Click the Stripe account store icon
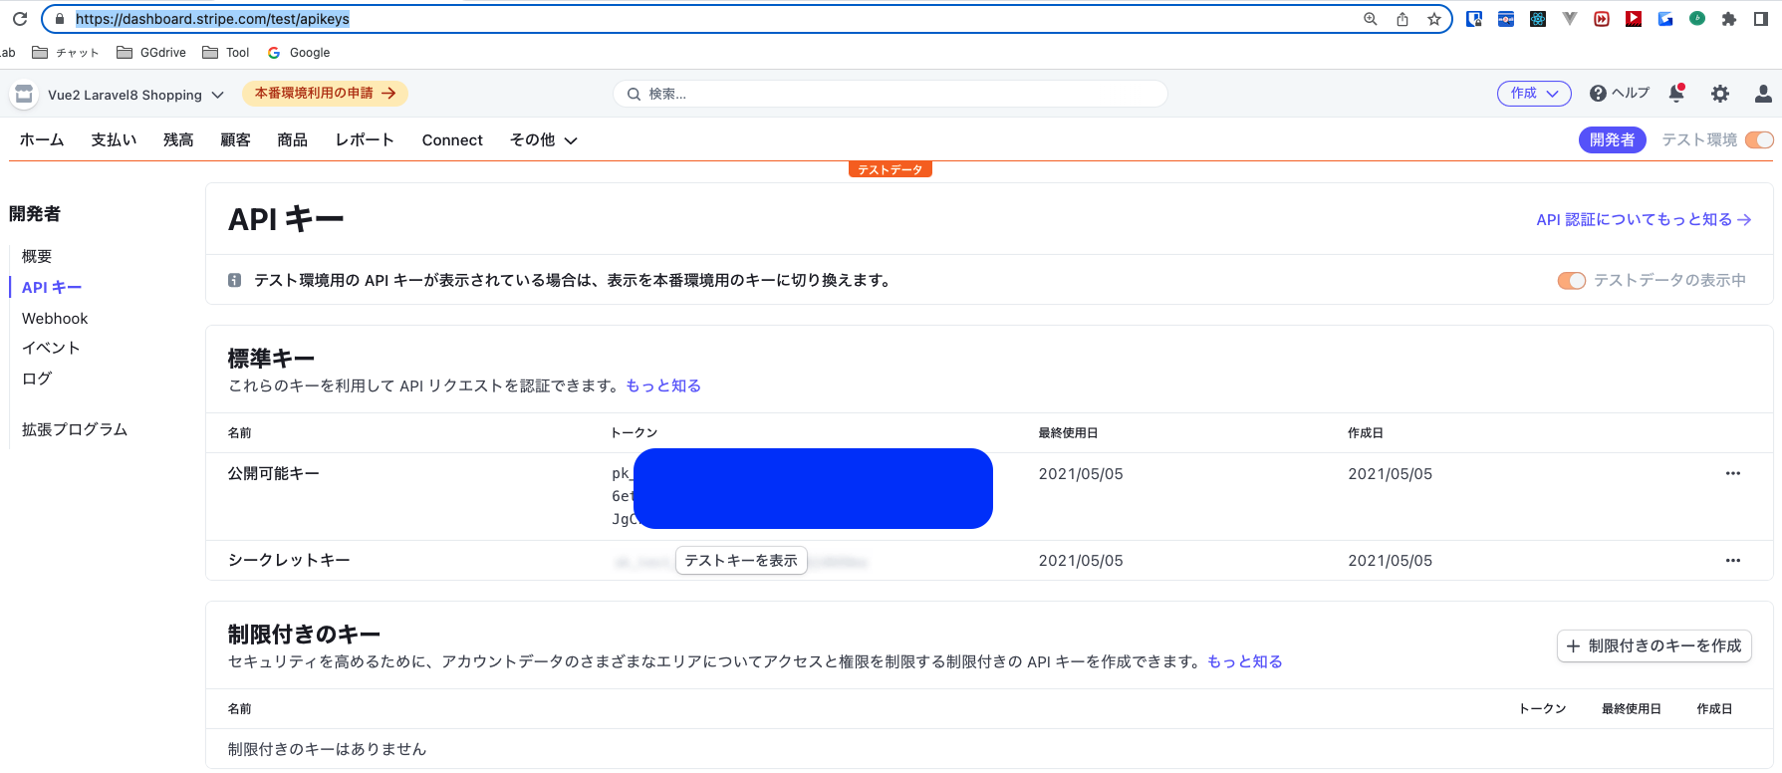Image resolution: width=1782 pixels, height=773 pixels. [x=24, y=94]
